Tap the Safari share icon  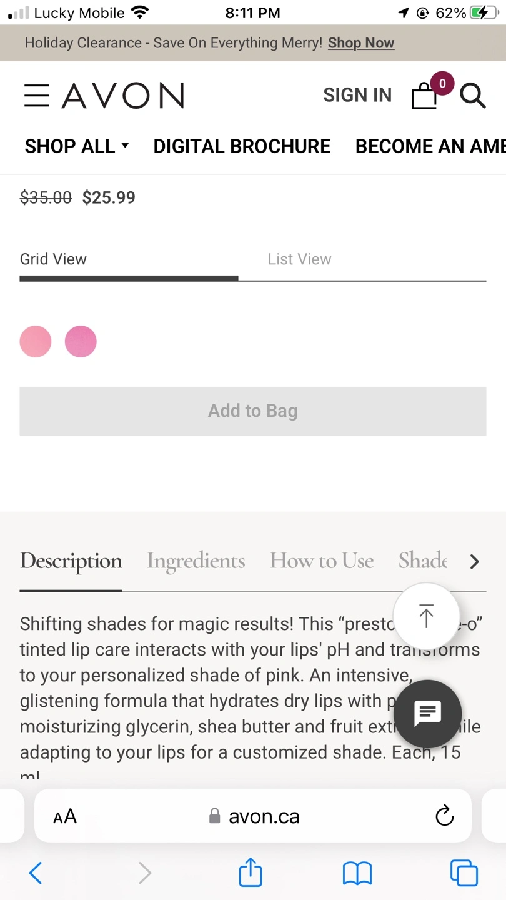click(251, 872)
